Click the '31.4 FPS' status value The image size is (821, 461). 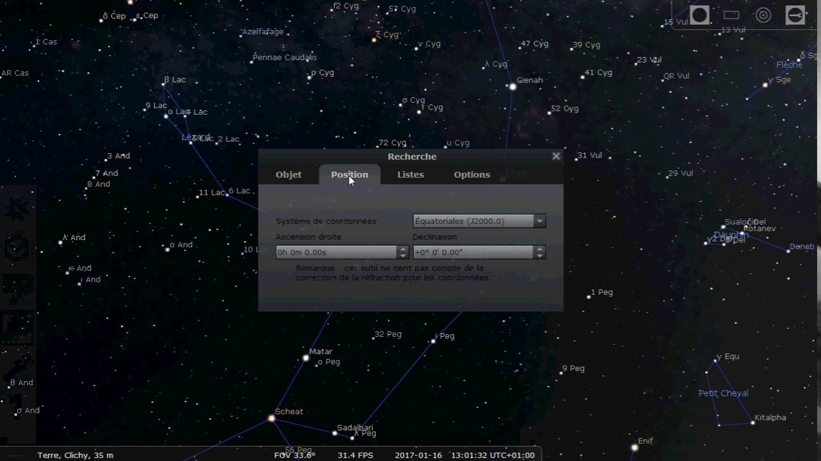(355, 455)
